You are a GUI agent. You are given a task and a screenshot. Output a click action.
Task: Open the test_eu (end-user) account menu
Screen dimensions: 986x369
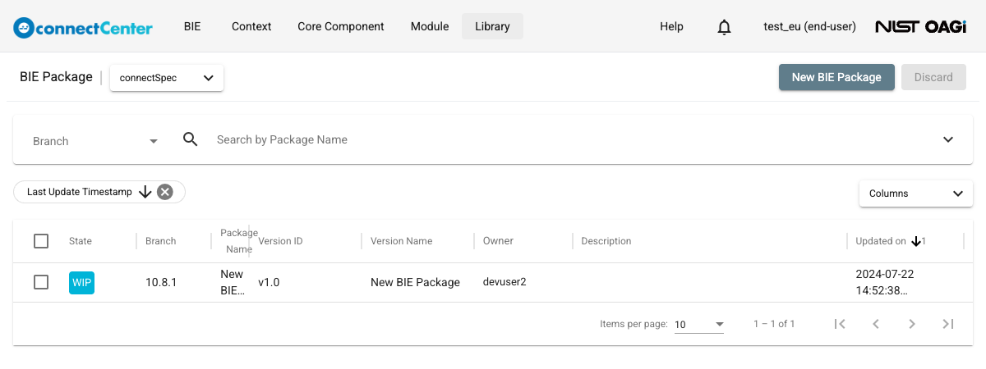(809, 26)
